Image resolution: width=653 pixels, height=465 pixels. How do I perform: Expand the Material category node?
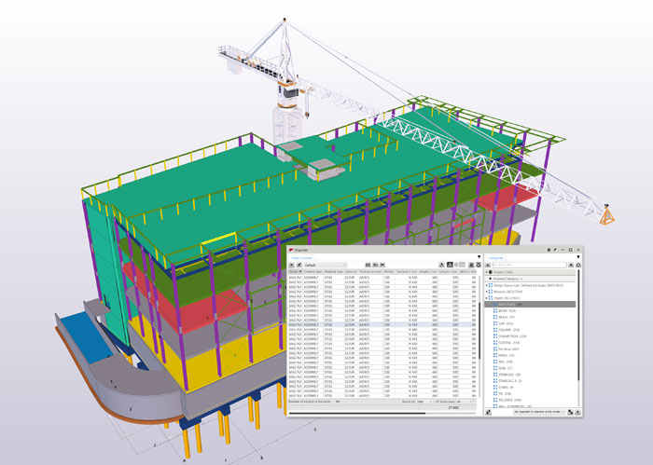tap(486, 292)
